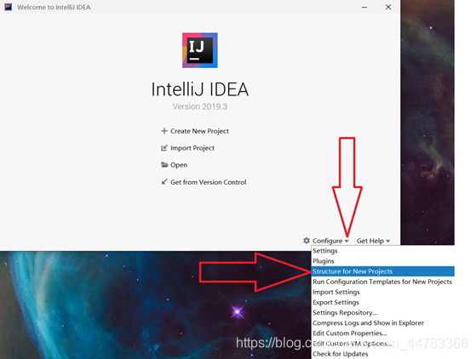Close the Welcome to IntelliJ IDEA window

coord(388,7)
